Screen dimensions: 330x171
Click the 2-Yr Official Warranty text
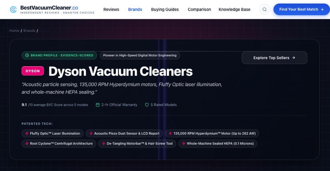coord(119,105)
